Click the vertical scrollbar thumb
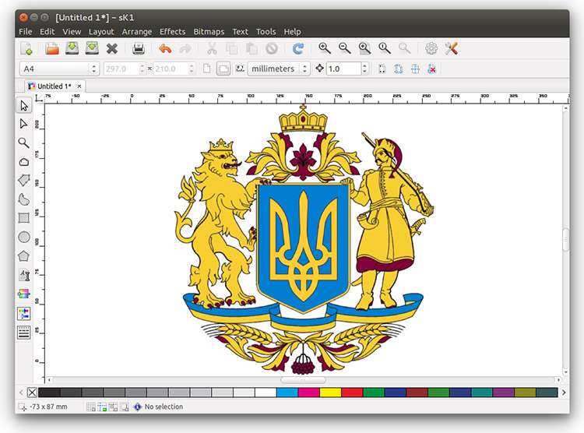Viewport: 584px width, 433px height. click(566, 240)
